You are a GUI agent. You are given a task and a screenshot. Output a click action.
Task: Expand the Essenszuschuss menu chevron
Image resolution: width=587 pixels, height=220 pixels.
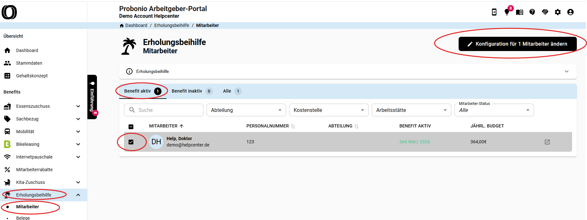coord(78,106)
